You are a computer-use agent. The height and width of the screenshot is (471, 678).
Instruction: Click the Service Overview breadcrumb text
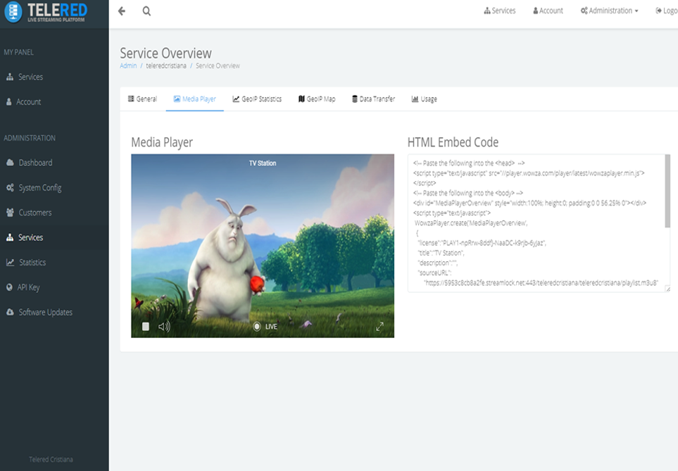coord(218,65)
